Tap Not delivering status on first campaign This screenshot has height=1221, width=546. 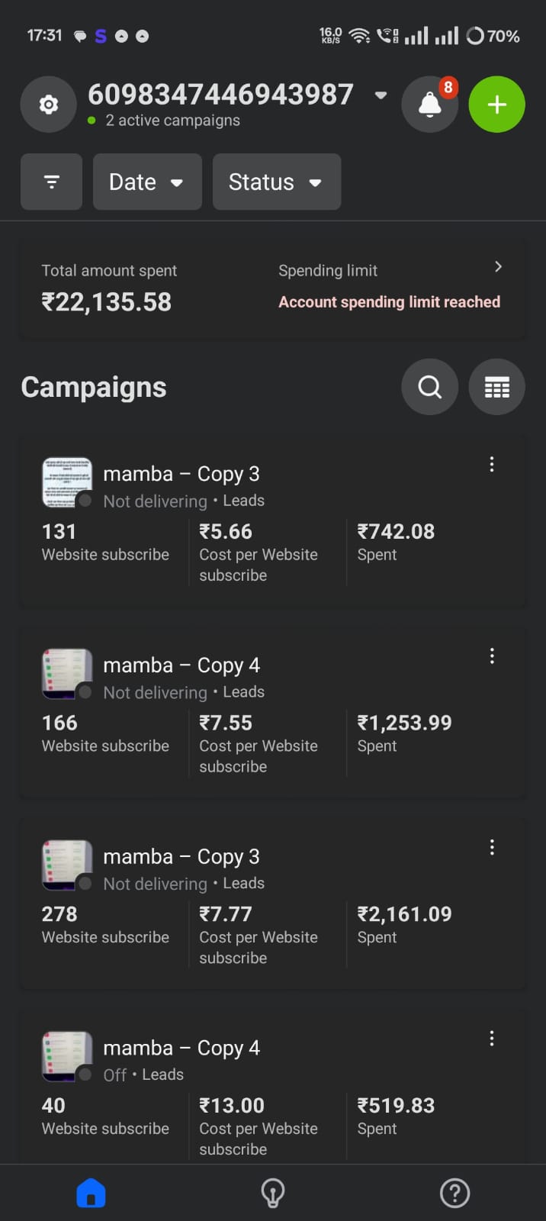[x=155, y=501]
